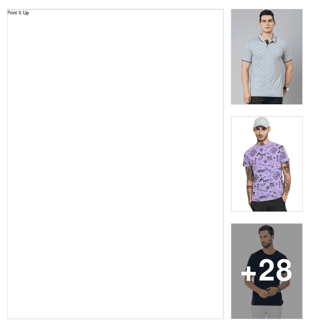The image size is (310, 328).
Task: Click the wristwatch on the polo shirt model
Action: (x=286, y=89)
